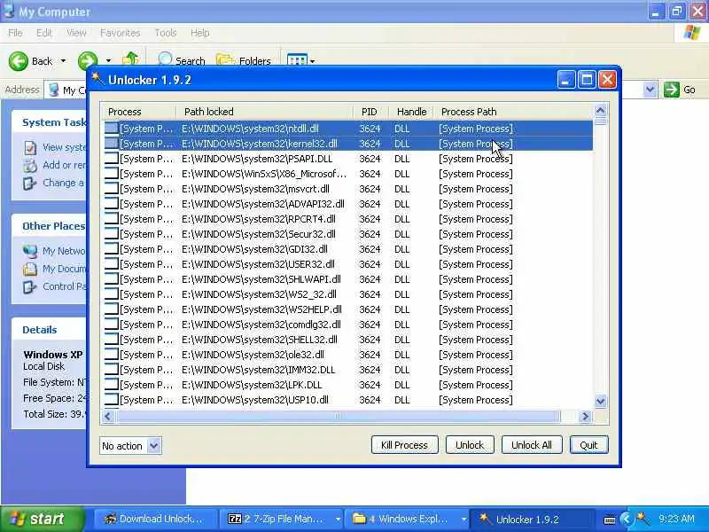Click the Kill Process button
This screenshot has height=532, width=709.
[x=404, y=445]
